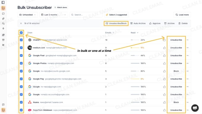Sort by the Read column
Viewport: 202px width, 114px height.
click(x=135, y=33)
